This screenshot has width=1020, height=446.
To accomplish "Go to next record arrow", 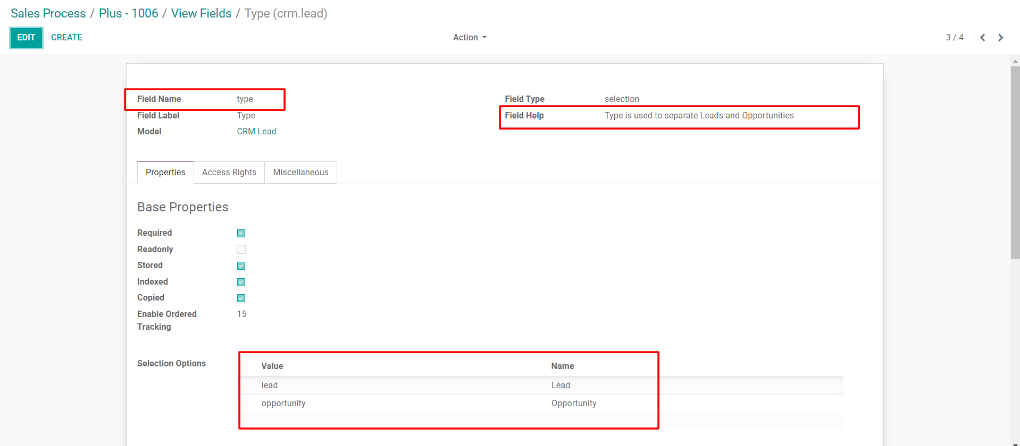I will click(1000, 38).
